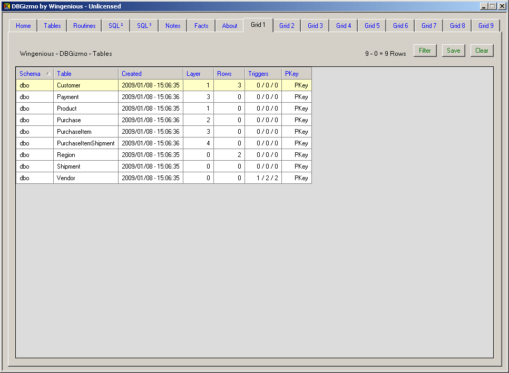Click the Region table name cell
The width and height of the screenshot is (509, 373).
(x=66, y=155)
